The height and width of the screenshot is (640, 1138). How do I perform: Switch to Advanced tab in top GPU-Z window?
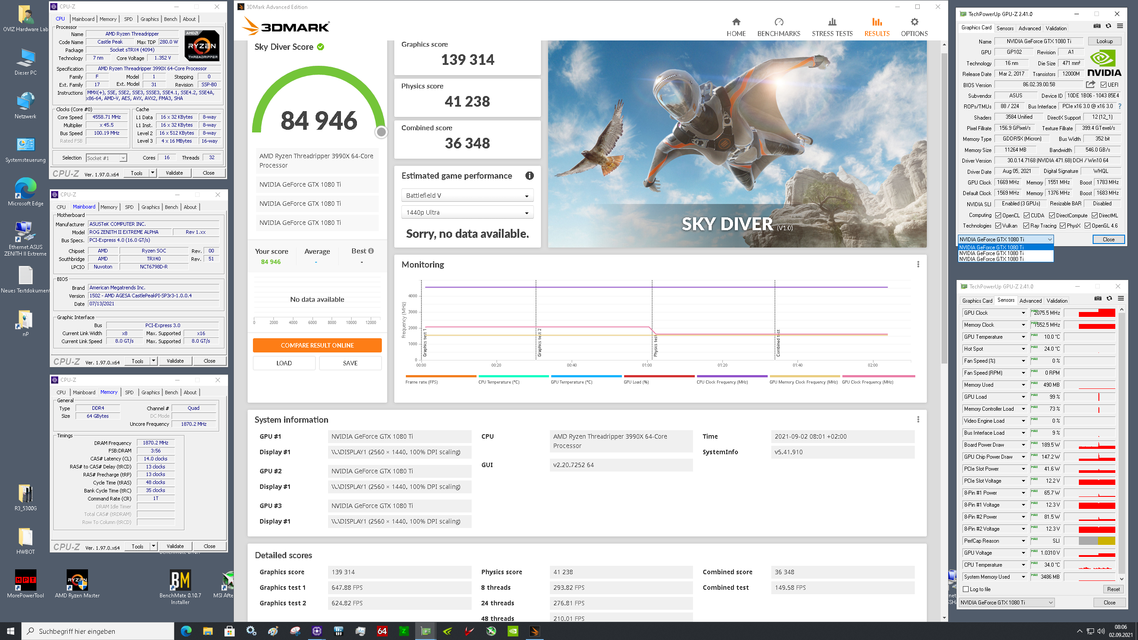click(1030, 28)
